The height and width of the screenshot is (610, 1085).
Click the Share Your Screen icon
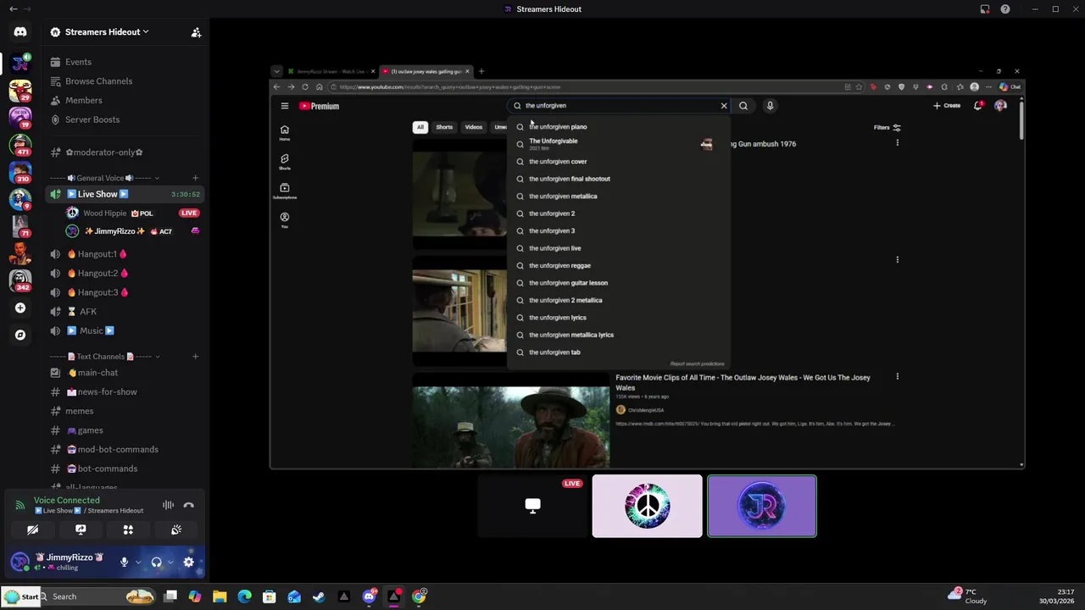coord(81,530)
